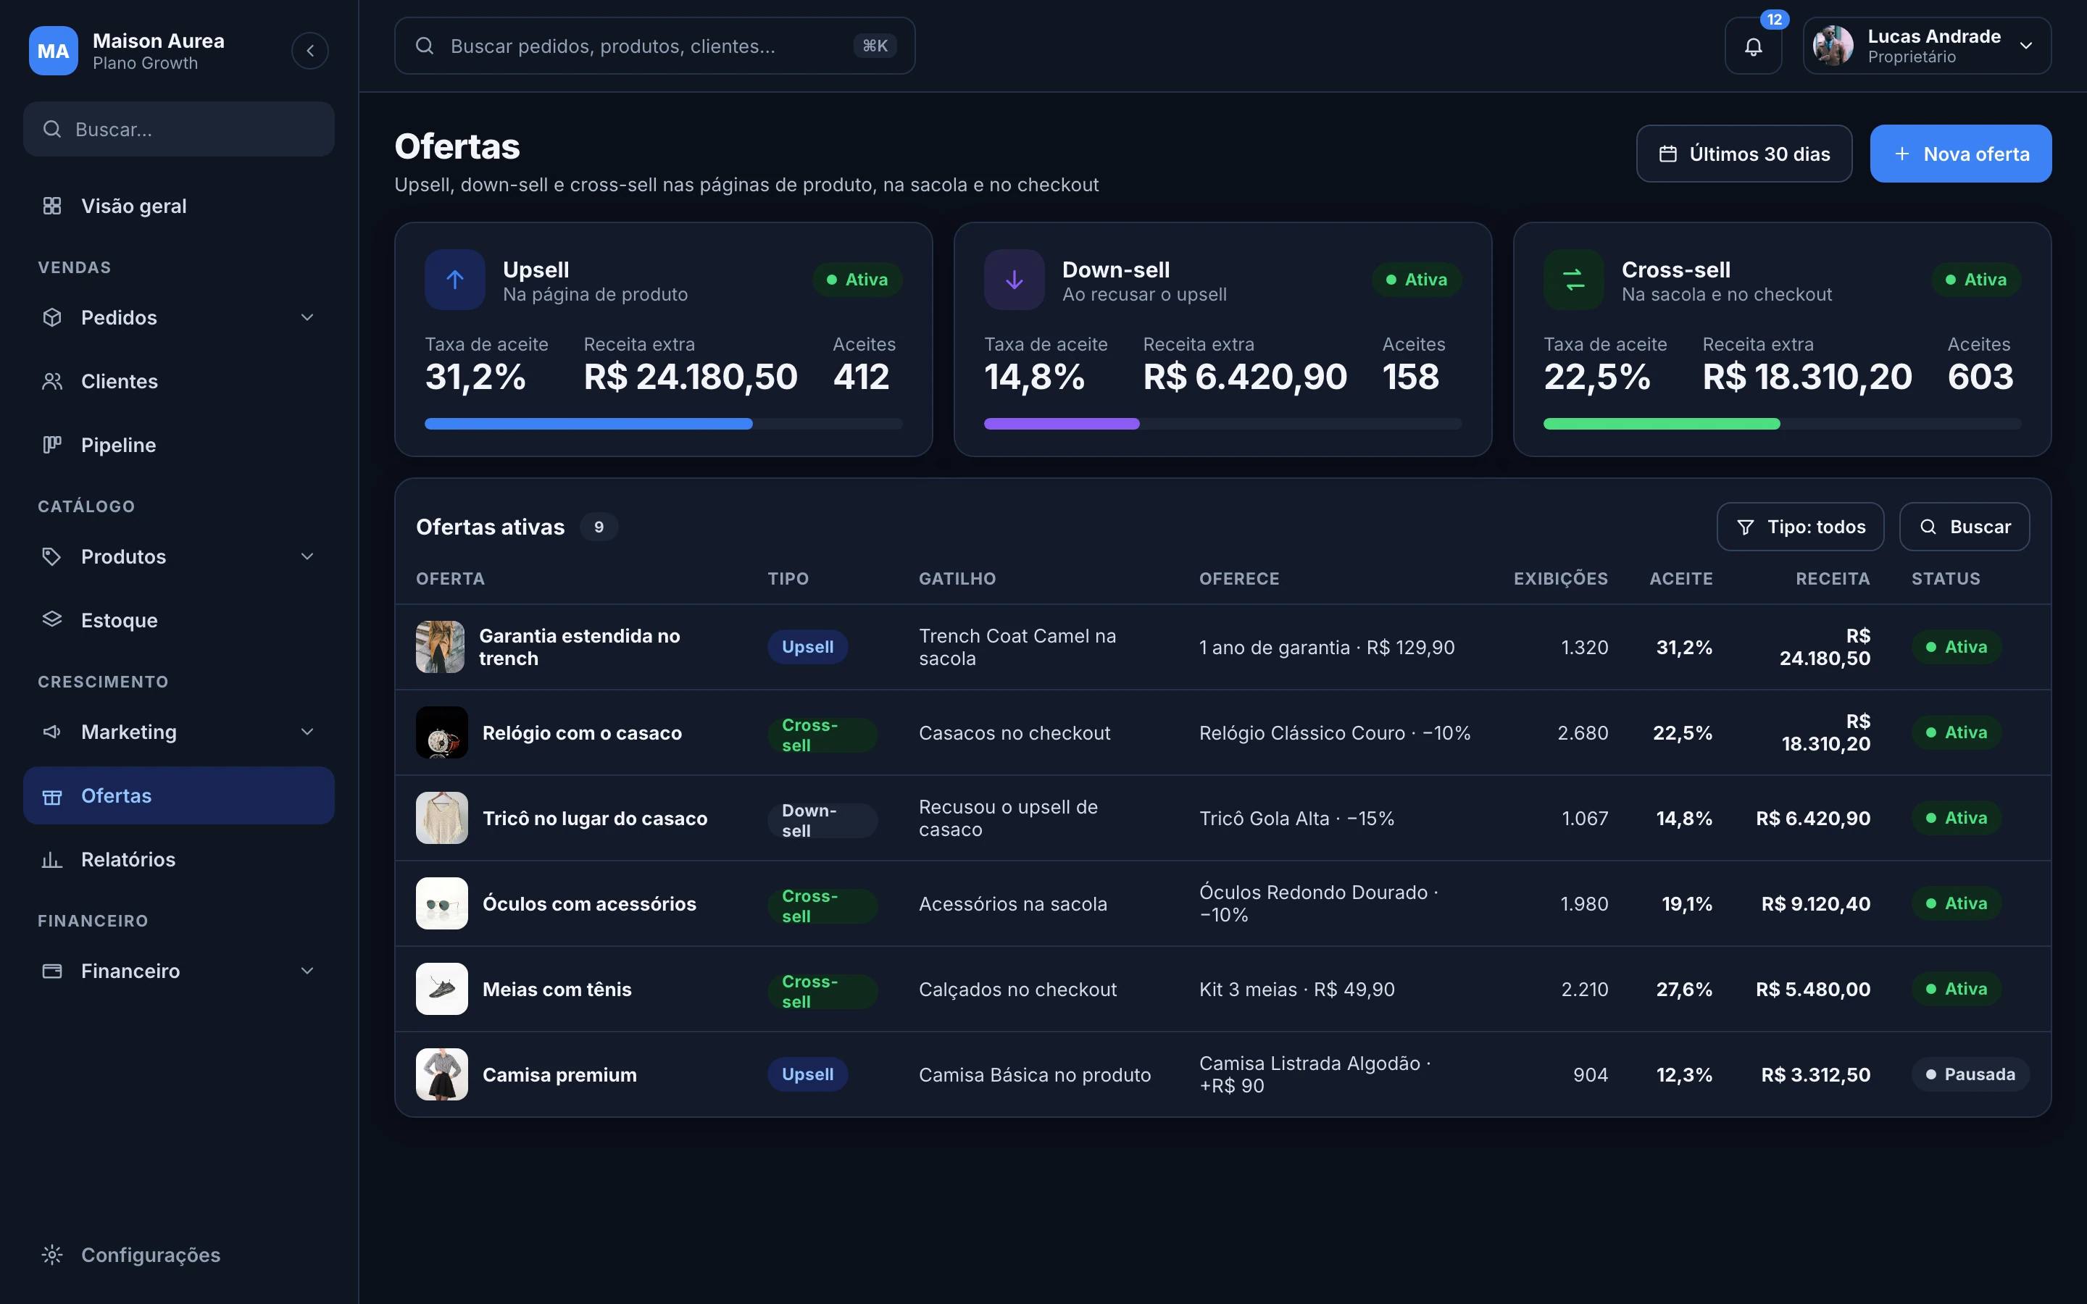Click the Cross-sell card swap icon
Viewport: 2087px width, 1304px height.
coord(1574,280)
